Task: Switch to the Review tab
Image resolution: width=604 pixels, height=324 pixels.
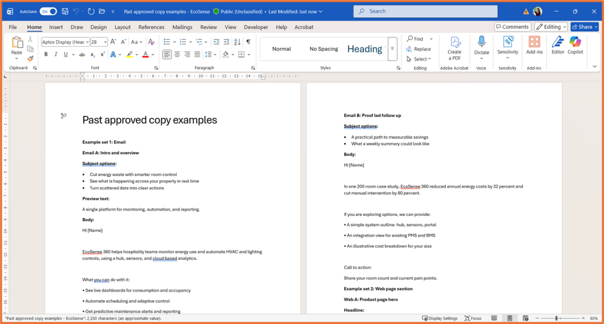Action: (x=208, y=27)
